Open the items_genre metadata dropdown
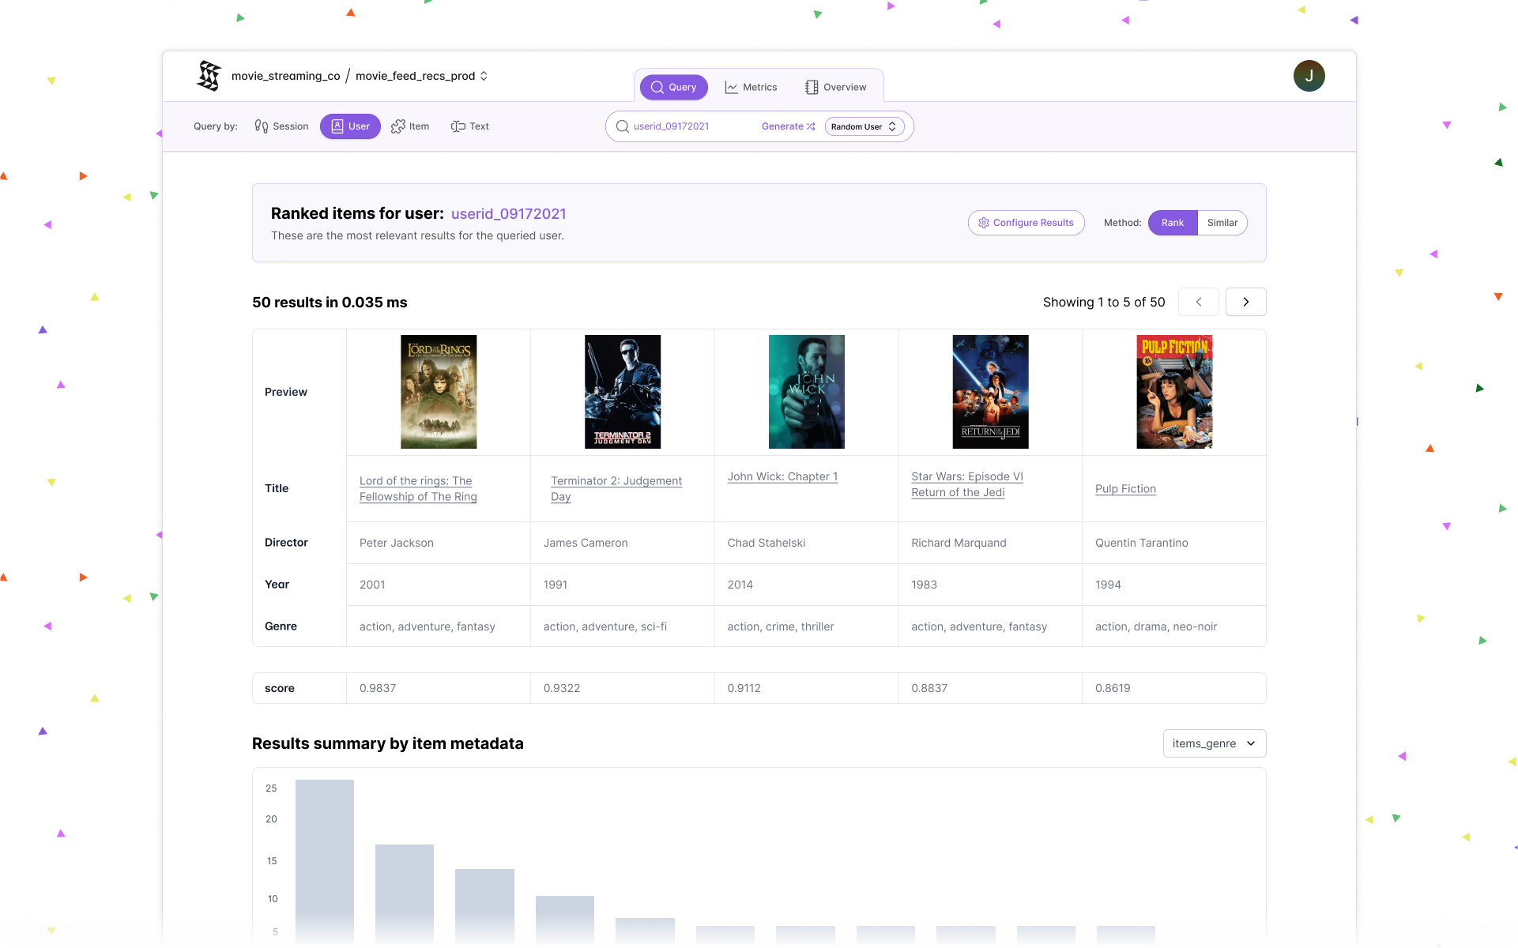This screenshot has height=948, width=1518. pyautogui.click(x=1215, y=743)
